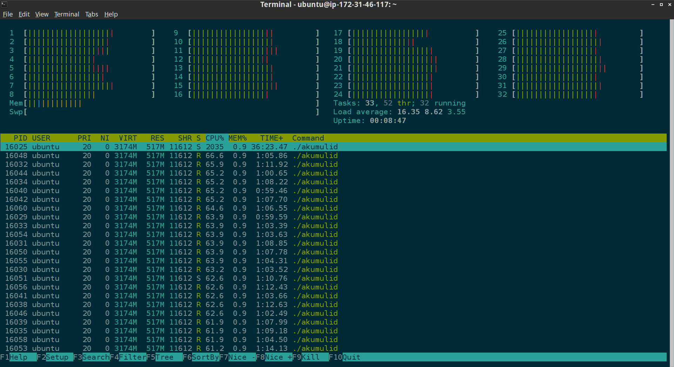This screenshot has width=674, height=367.
Task: Select process row with PID 16048
Action: tap(333, 156)
